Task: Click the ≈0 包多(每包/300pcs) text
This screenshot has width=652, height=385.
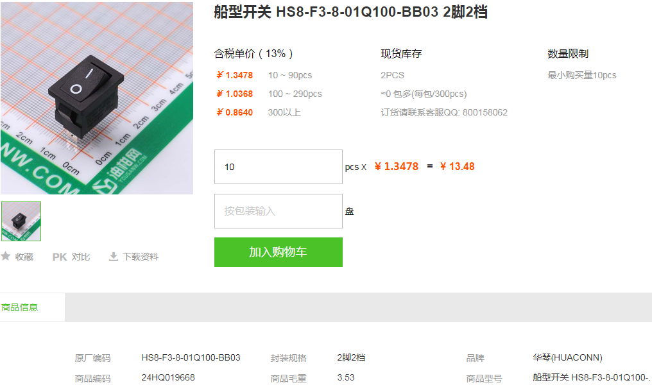Action: [x=424, y=94]
